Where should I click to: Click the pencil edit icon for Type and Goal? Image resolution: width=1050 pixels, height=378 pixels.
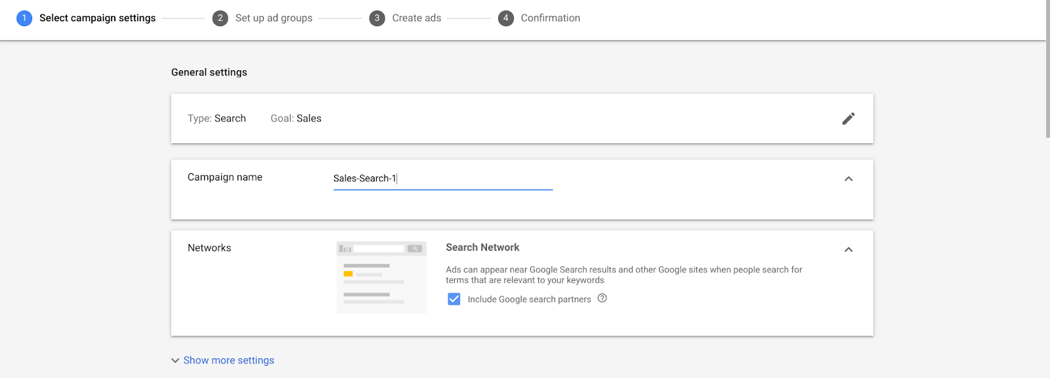tap(849, 119)
